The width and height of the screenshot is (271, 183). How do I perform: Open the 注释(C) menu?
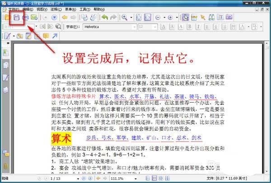[56, 9]
